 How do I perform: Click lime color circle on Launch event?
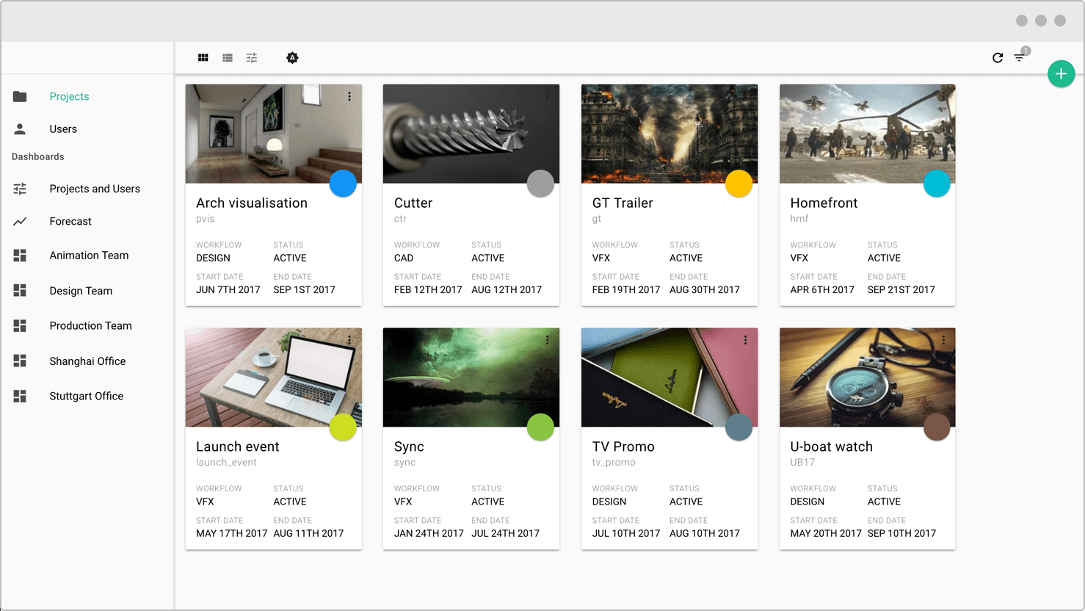click(x=343, y=427)
